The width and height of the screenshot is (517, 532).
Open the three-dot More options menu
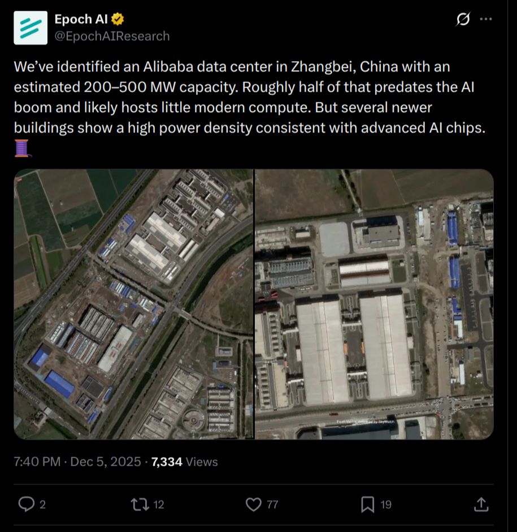486,19
